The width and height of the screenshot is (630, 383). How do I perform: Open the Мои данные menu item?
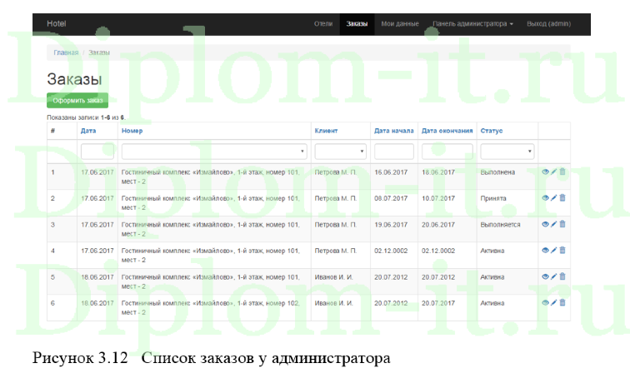point(400,23)
